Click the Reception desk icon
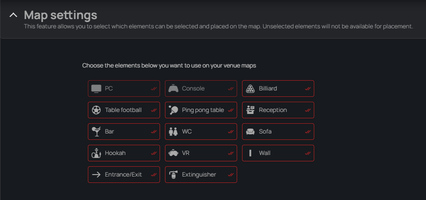Image resolution: width=426 pixels, height=200 pixels. 250,110
